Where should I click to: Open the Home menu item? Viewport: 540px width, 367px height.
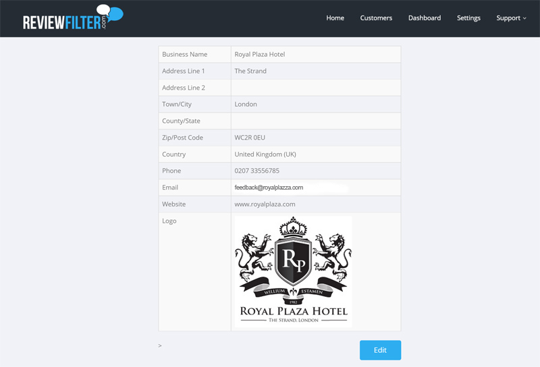click(x=335, y=18)
